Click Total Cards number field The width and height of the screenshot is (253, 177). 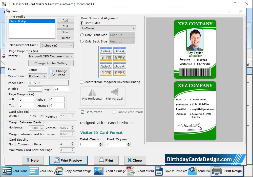89,144
